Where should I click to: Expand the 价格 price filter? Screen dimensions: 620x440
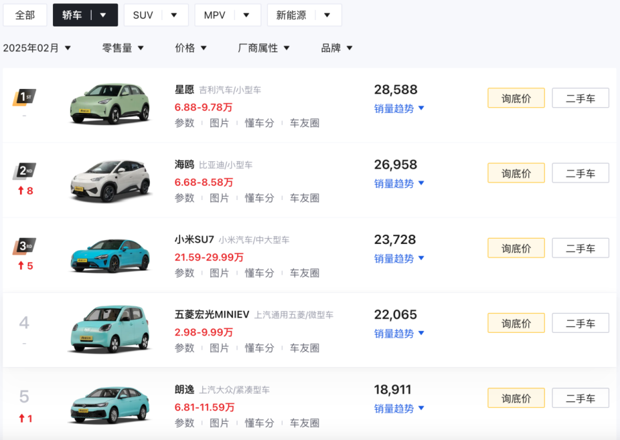[x=191, y=47]
